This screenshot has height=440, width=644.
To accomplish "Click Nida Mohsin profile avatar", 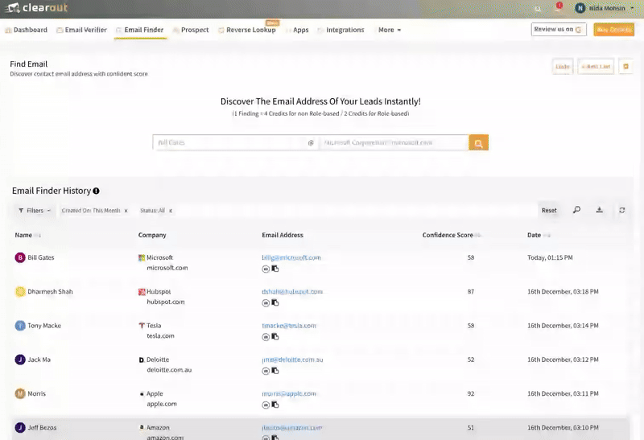I will point(580,8).
